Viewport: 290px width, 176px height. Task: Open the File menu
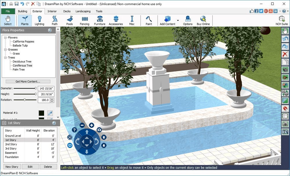click(8, 11)
